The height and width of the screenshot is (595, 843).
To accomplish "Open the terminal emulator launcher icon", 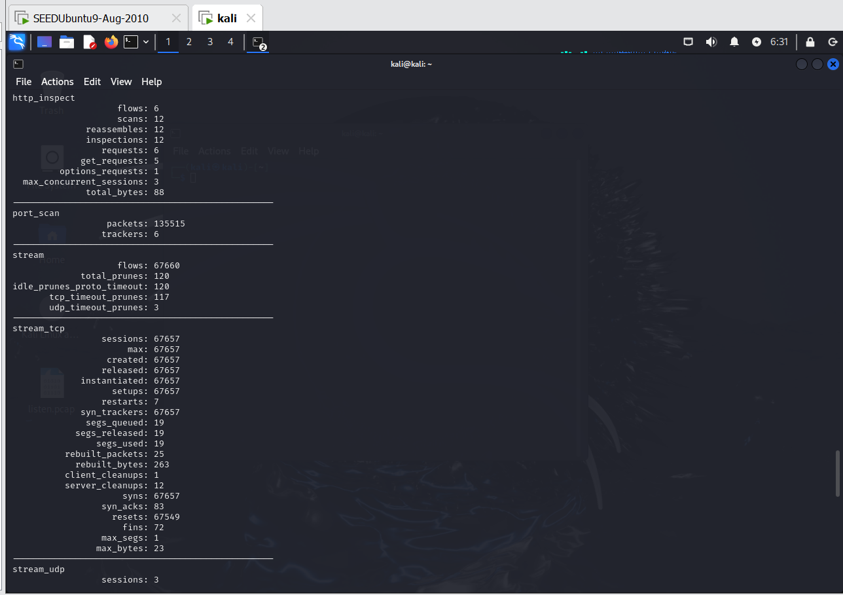I will [131, 42].
